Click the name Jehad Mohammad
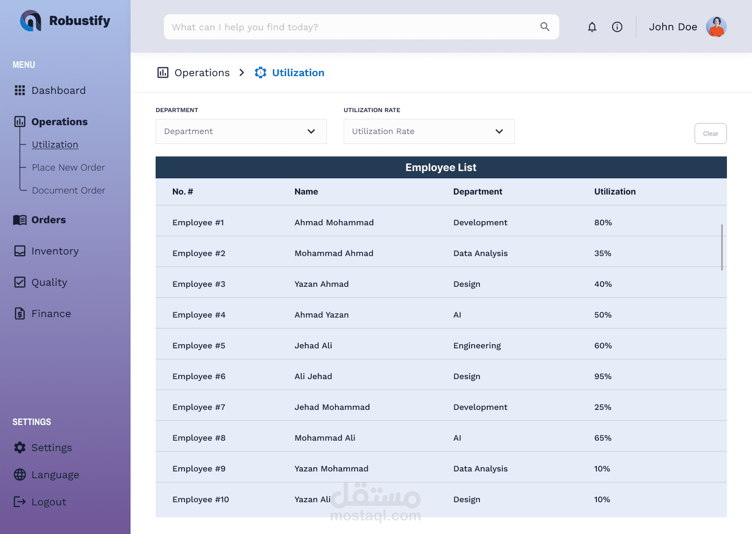752x534 pixels. click(332, 407)
